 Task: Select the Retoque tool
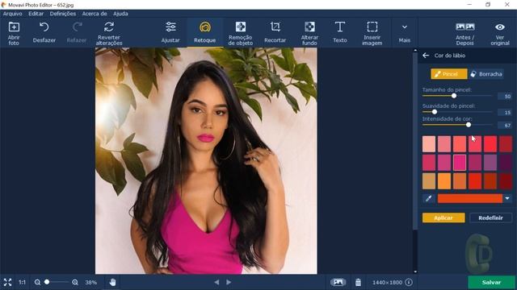point(204,32)
